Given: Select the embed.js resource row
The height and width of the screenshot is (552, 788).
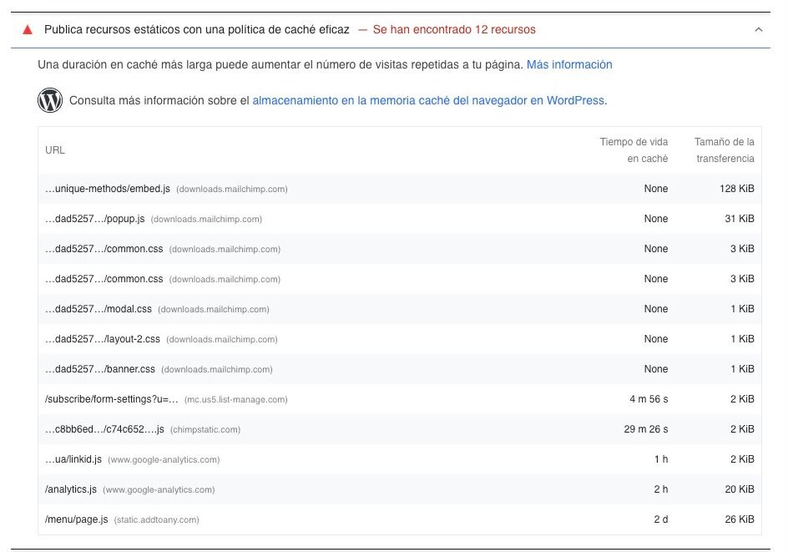Looking at the screenshot, I should pos(400,189).
